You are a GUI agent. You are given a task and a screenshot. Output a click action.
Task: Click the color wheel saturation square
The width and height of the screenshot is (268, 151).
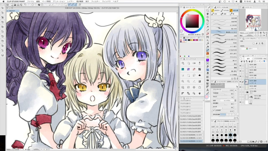click(192, 21)
